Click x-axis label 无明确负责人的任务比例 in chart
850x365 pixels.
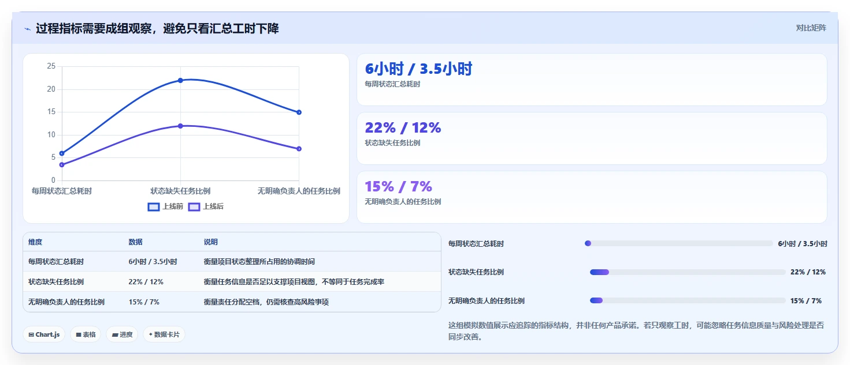click(x=299, y=191)
